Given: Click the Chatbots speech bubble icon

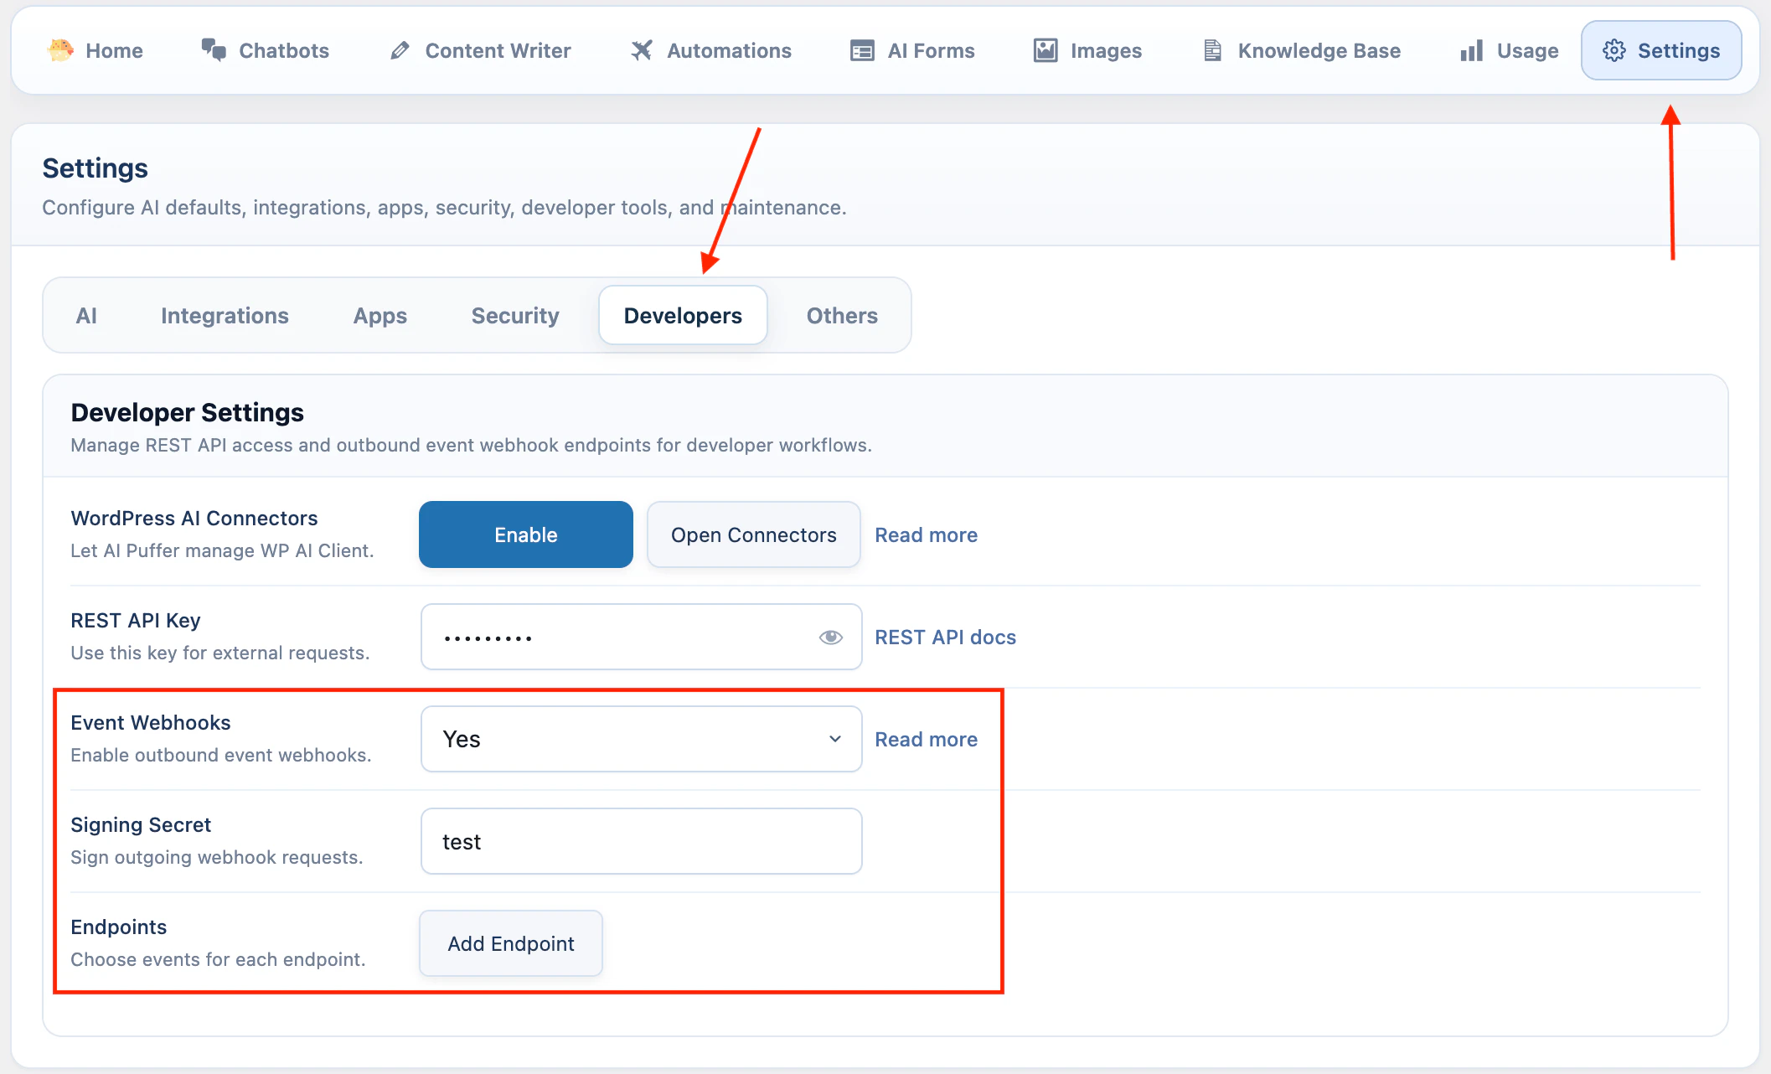Looking at the screenshot, I should click(x=214, y=50).
